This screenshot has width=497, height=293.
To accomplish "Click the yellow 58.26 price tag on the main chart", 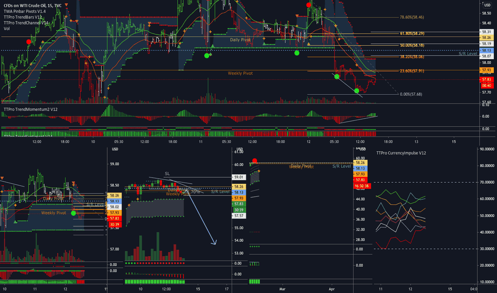I will [486, 38].
